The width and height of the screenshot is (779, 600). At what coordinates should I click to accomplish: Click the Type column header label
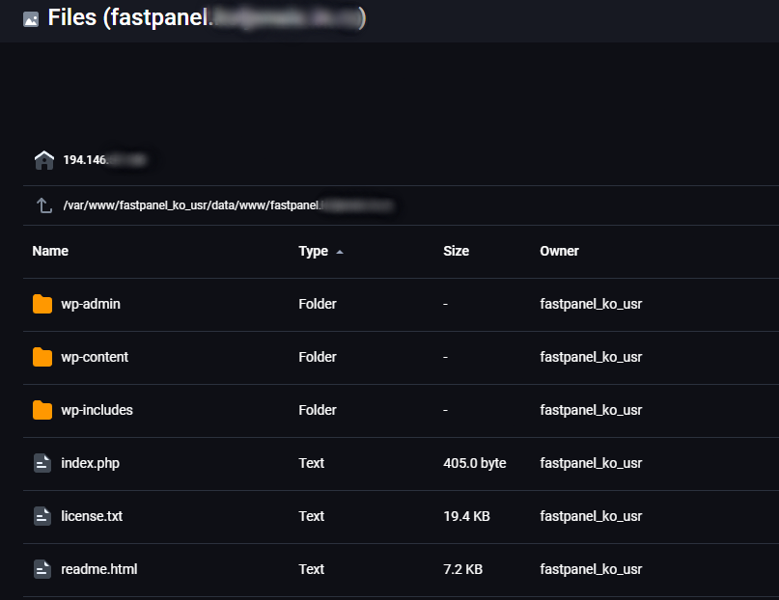click(x=313, y=251)
